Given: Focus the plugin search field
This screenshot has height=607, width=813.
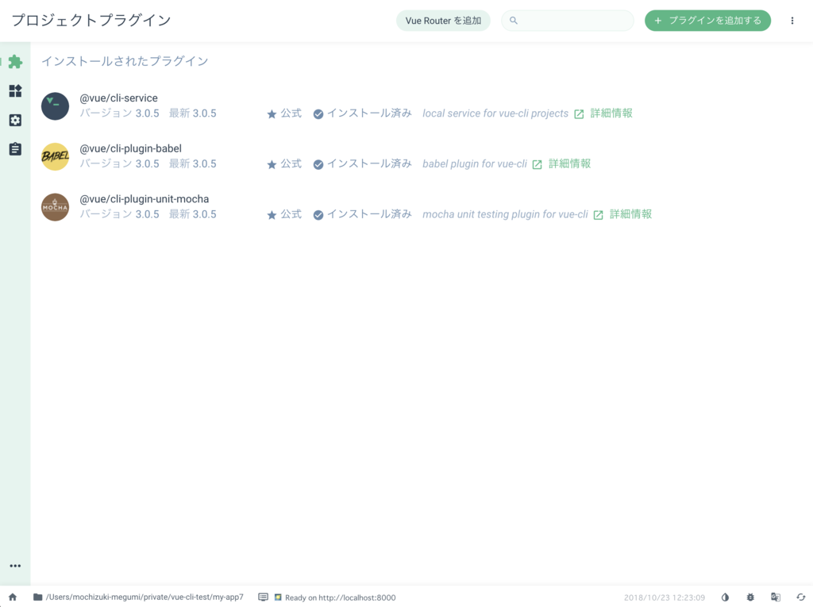Looking at the screenshot, I should (x=568, y=21).
